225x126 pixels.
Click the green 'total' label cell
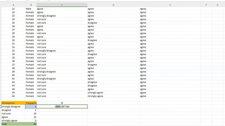[x=13, y=124]
